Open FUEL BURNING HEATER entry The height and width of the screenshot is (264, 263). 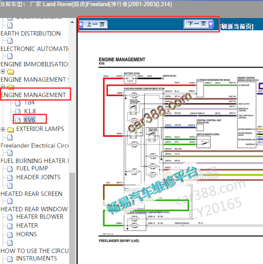(x=35, y=161)
